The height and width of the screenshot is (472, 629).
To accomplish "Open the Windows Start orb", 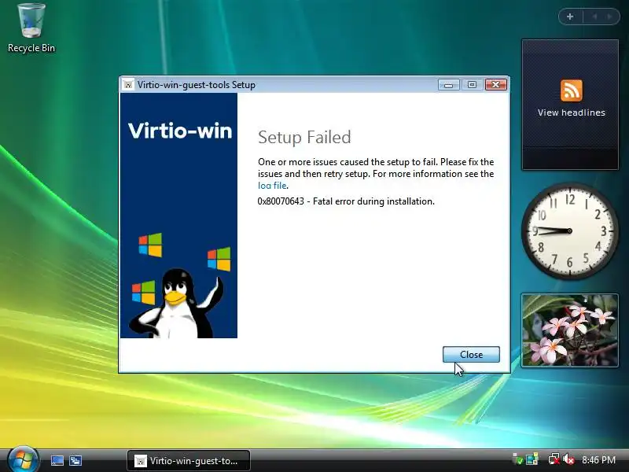I will point(23,459).
